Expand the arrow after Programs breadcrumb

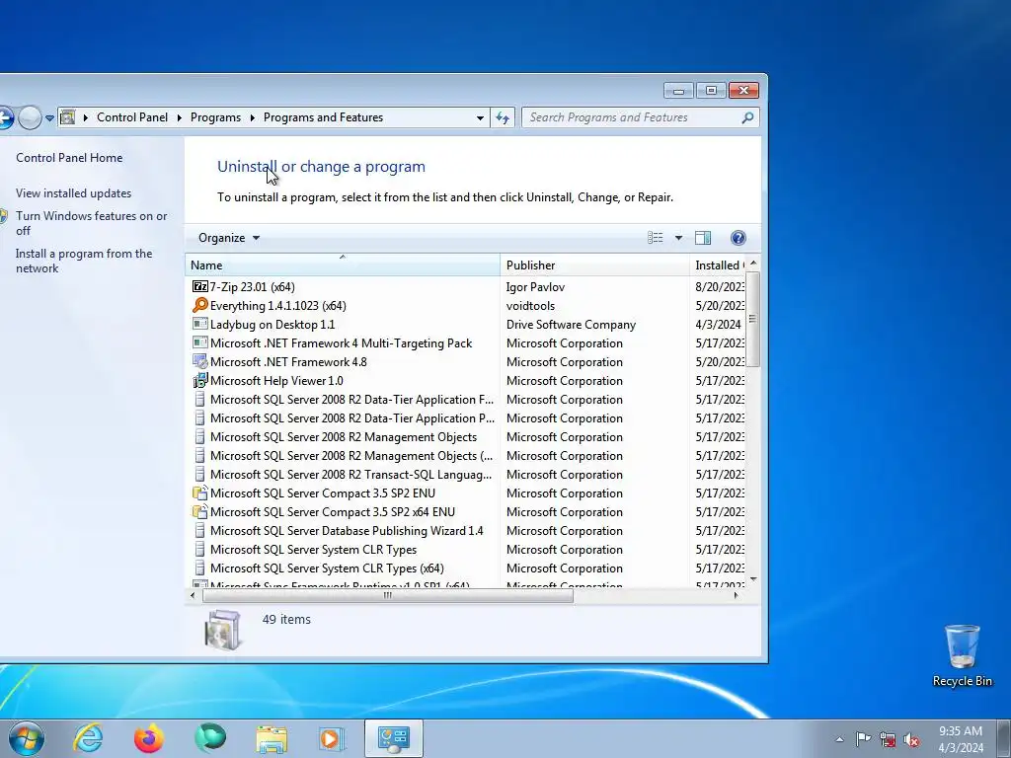252,117
